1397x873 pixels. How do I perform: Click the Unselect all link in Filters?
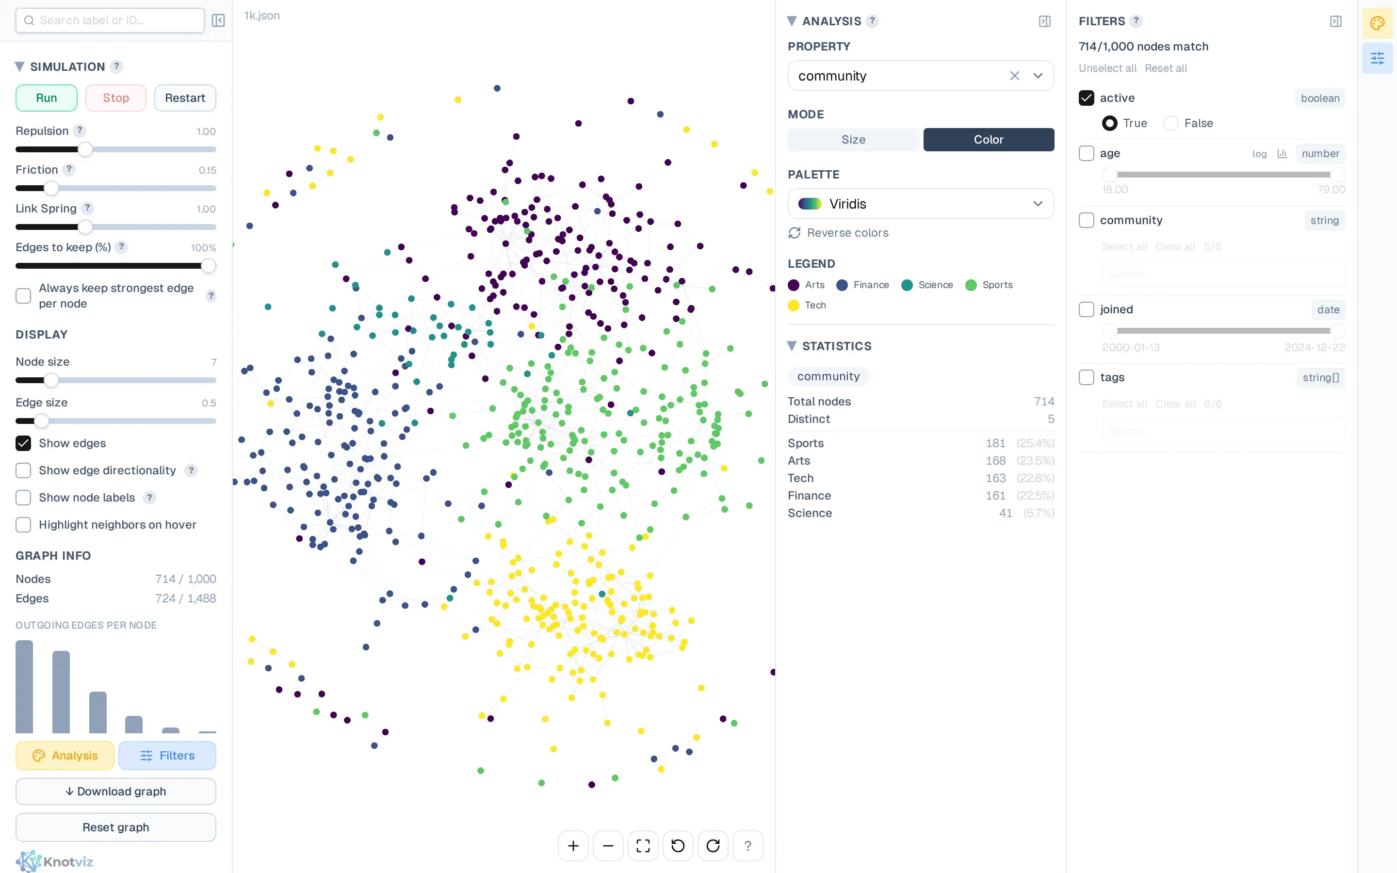1107,67
